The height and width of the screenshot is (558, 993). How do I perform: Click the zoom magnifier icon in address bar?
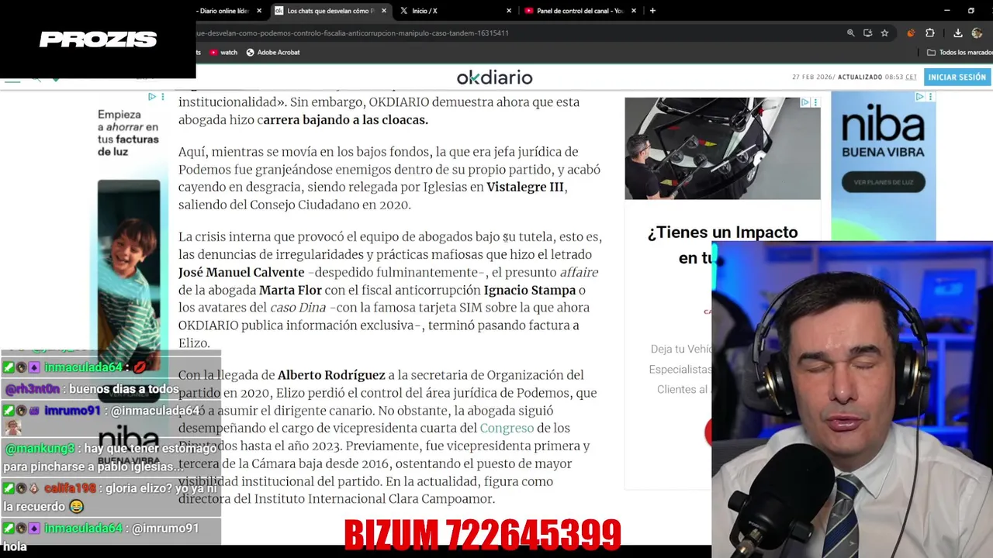click(x=851, y=33)
